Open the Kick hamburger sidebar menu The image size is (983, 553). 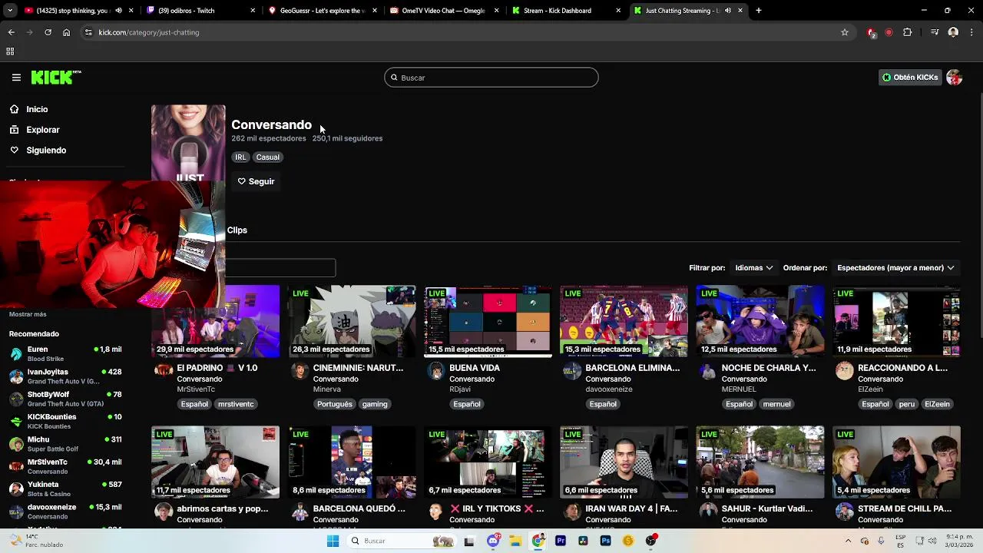(x=16, y=78)
